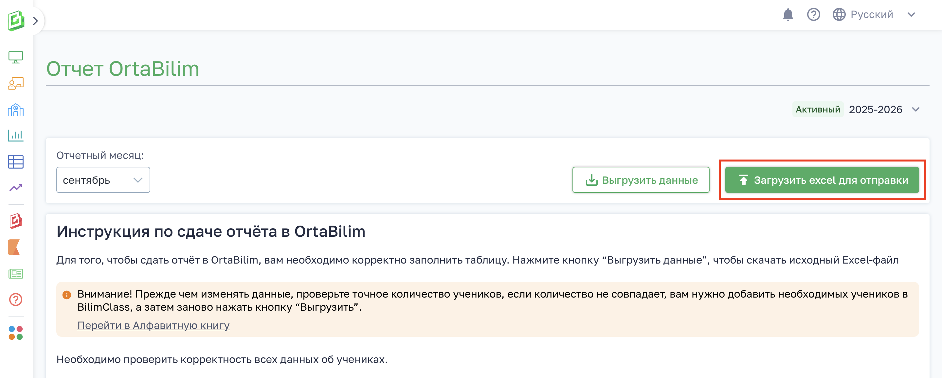Open the purple trend line sidebar icon

(16, 188)
